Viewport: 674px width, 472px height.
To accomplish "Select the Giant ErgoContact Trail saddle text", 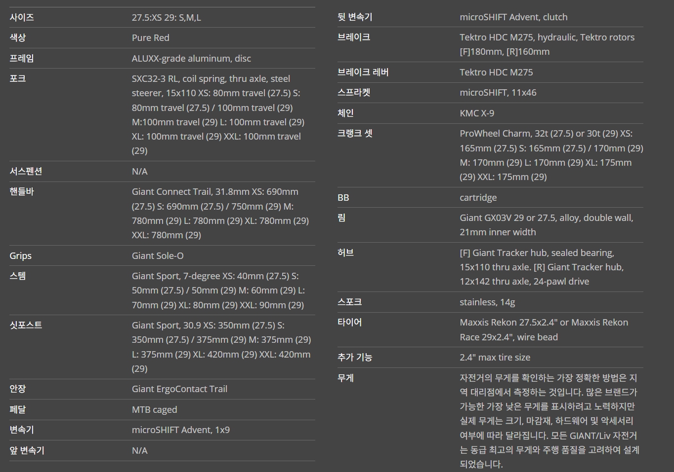I will (x=179, y=389).
